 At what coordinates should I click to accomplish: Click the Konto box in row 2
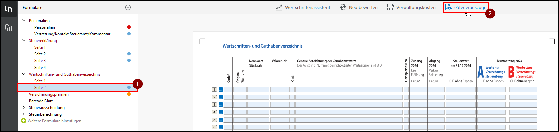[292, 97]
